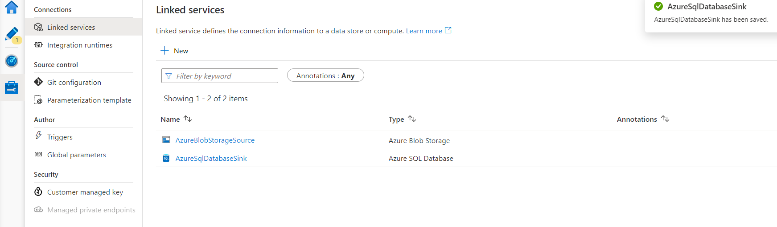Click the green success checkmark in notification

point(658,6)
